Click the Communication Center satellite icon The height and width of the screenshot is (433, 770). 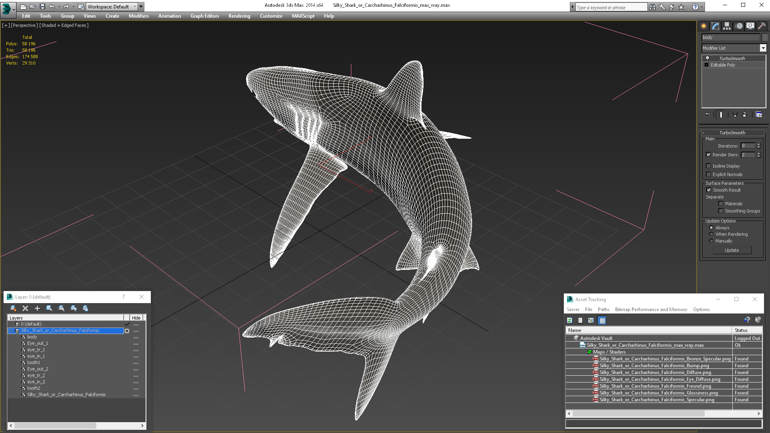672,7
